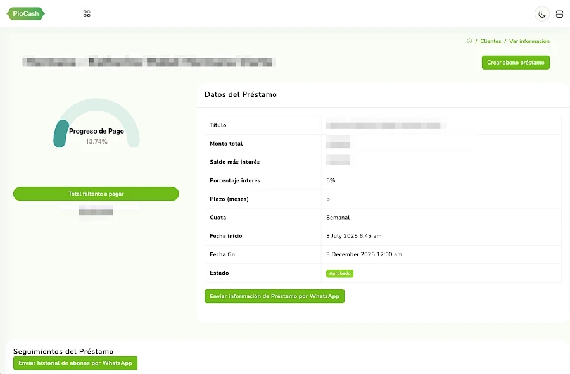570x374 pixels.
Task: Click the Semanal cuota value
Action: [x=338, y=218]
